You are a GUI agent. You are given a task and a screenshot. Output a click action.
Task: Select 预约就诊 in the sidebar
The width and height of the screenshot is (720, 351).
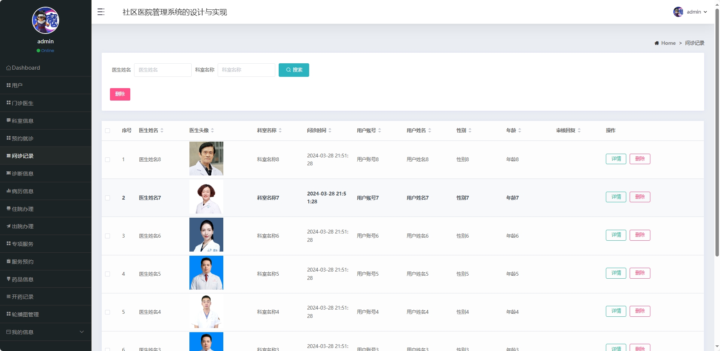click(46, 138)
